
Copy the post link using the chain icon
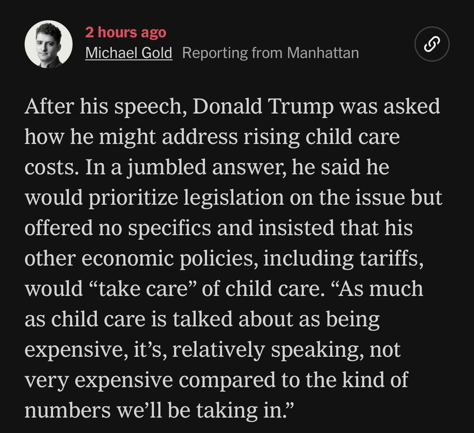point(432,44)
